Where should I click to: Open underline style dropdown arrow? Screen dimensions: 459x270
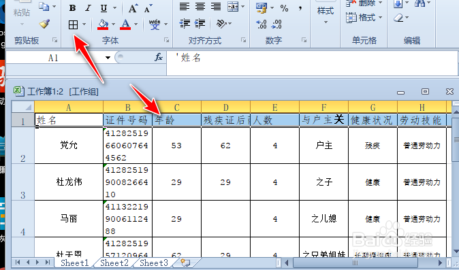click(x=114, y=8)
